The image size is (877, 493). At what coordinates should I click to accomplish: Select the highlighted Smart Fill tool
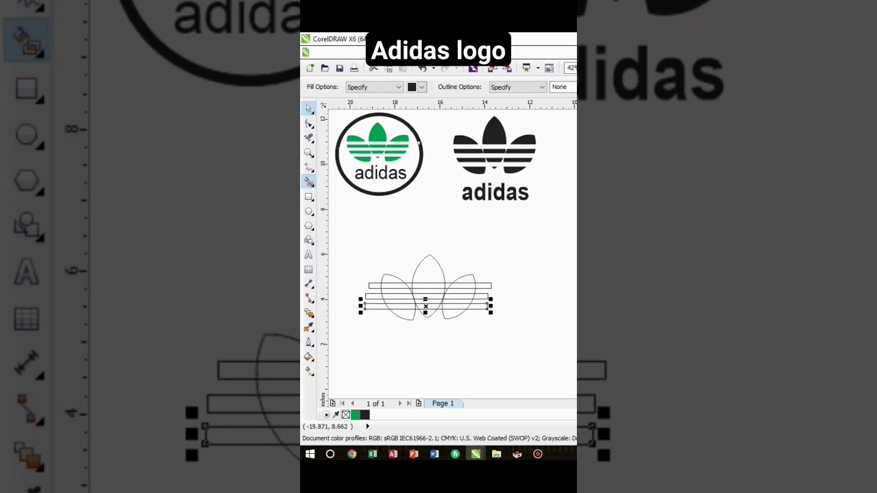308,181
